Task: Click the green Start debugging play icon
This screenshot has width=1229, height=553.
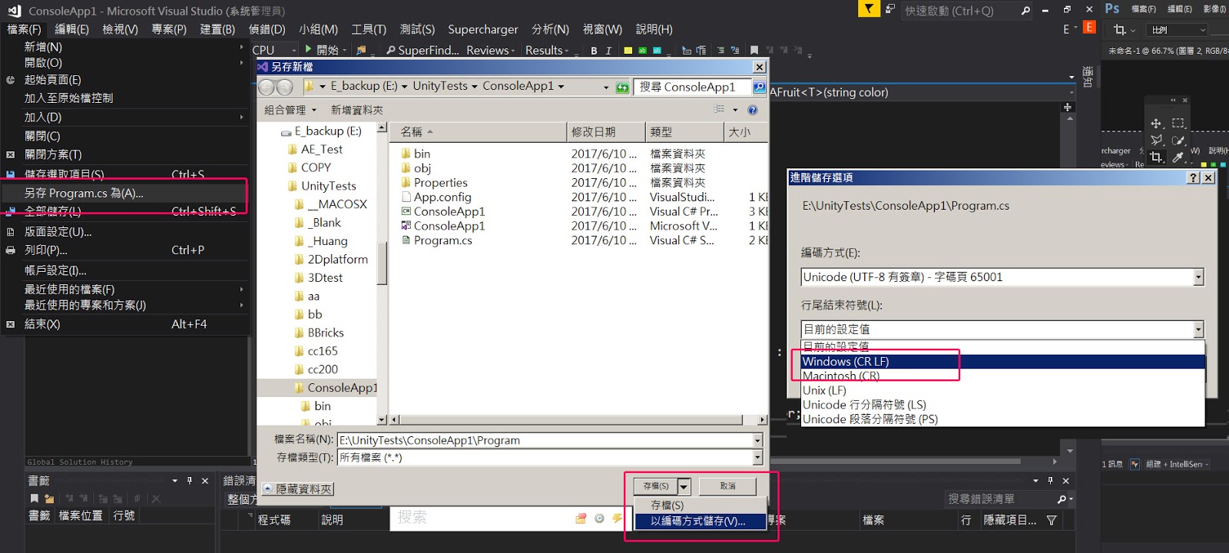Action: click(x=309, y=49)
